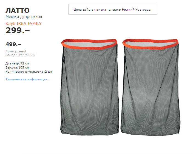Image resolution: width=196 pixels, height=154 pixels.
Task: Click the 299.– family price
Action: [18, 30]
